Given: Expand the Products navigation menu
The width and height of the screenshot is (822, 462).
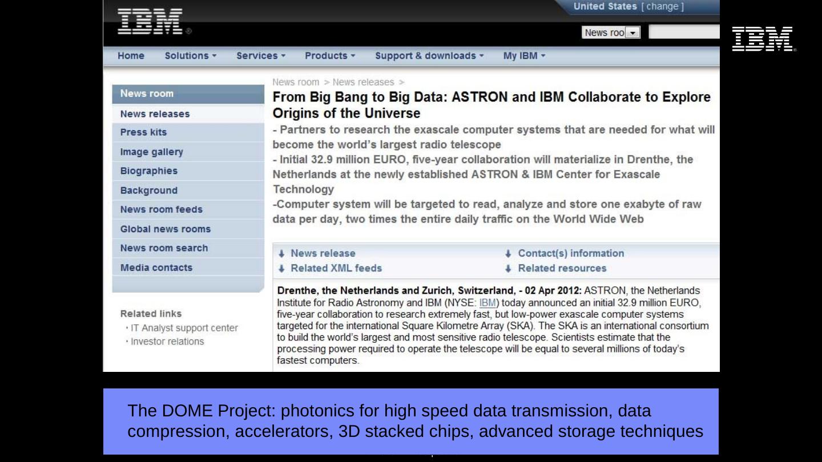Looking at the screenshot, I should (x=330, y=56).
